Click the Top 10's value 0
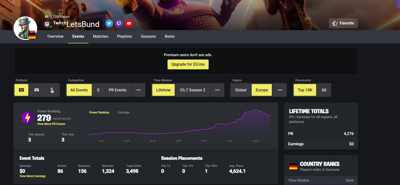Viewport: 400px width, 185px height. point(184,171)
